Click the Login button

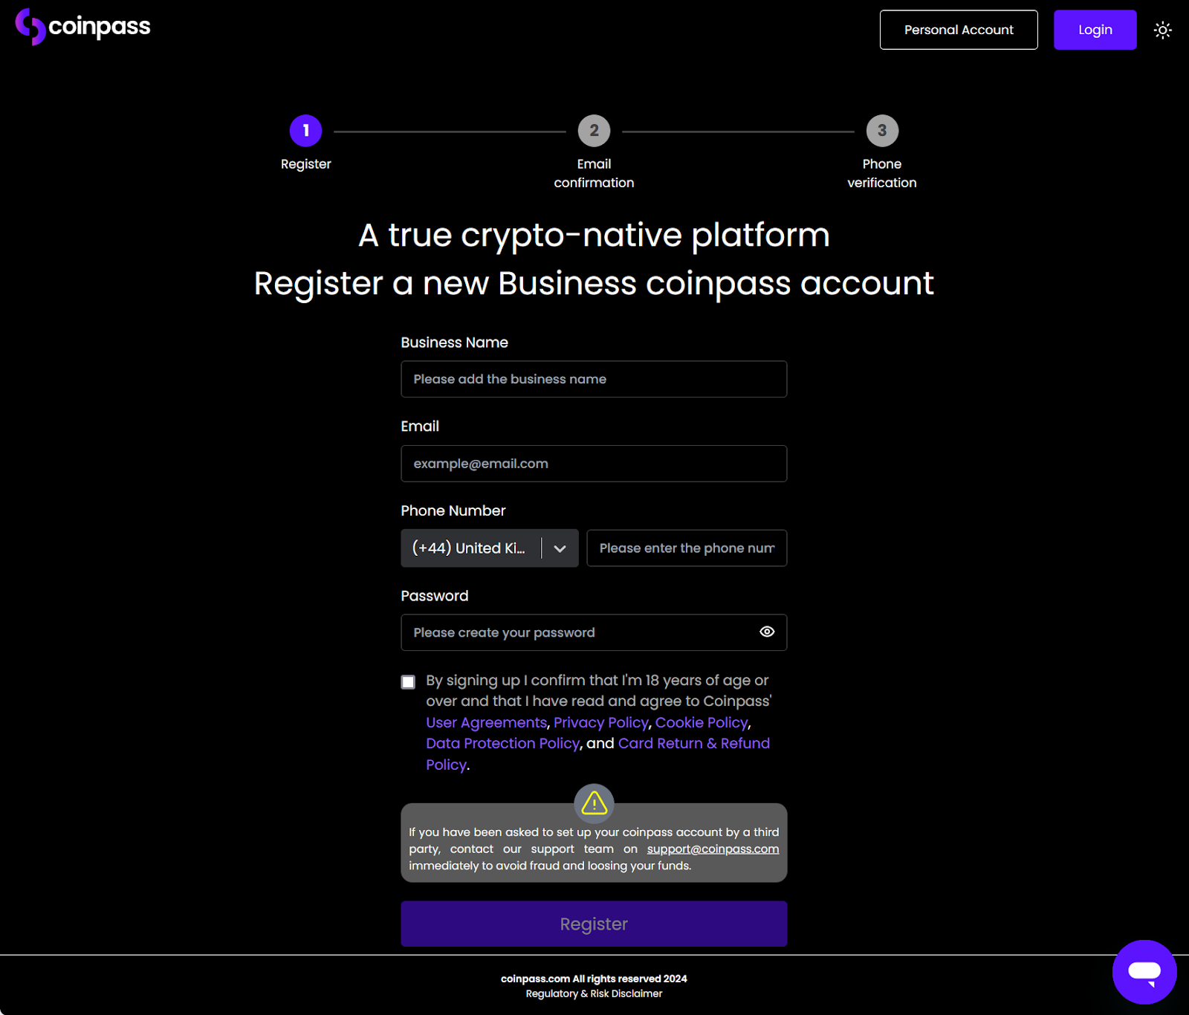[x=1095, y=30]
